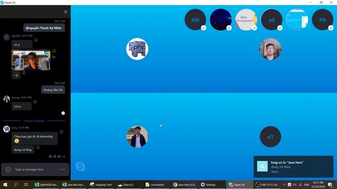Expand hidden system tray icons
The width and height of the screenshot is (337, 189).
pos(284,184)
